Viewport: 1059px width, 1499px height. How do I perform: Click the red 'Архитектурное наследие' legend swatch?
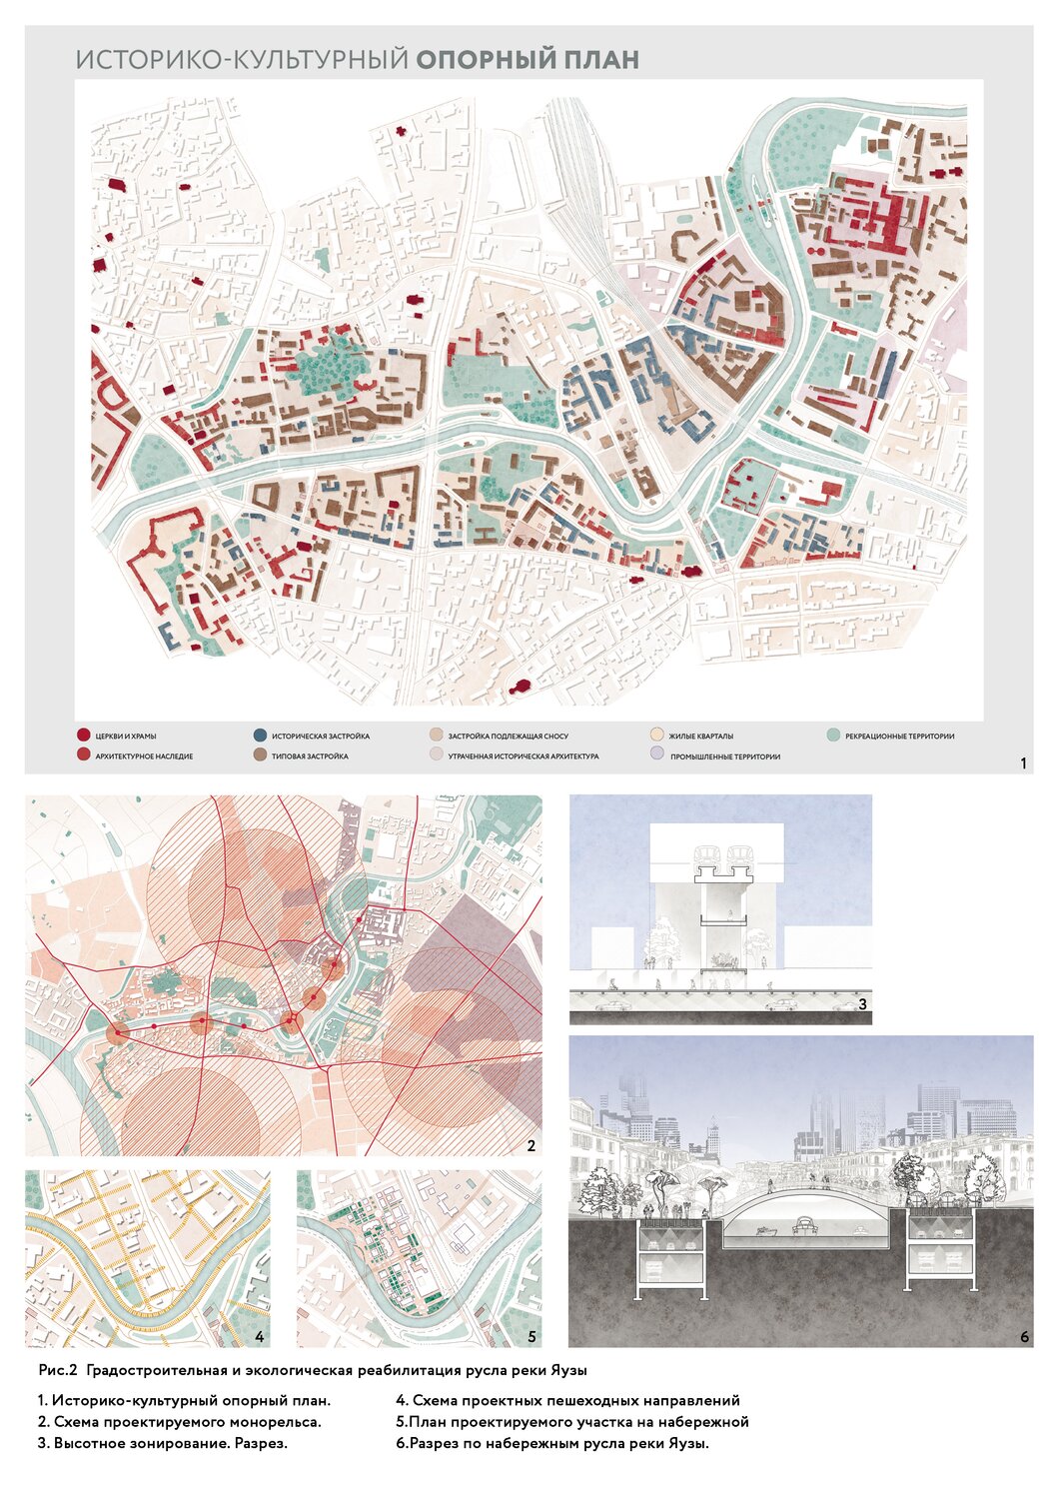point(83,755)
